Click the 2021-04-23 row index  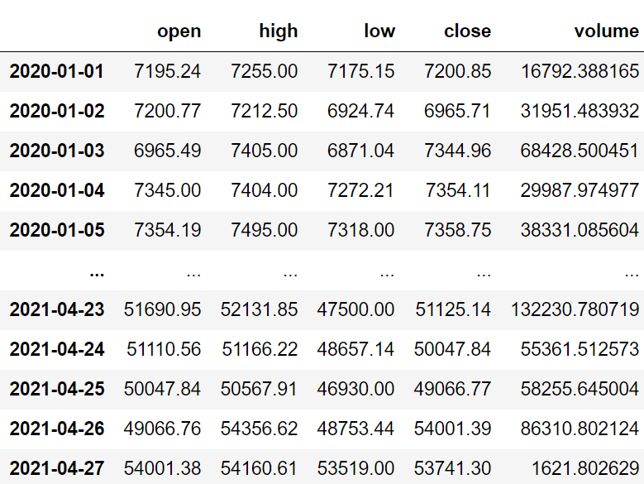click(x=57, y=309)
